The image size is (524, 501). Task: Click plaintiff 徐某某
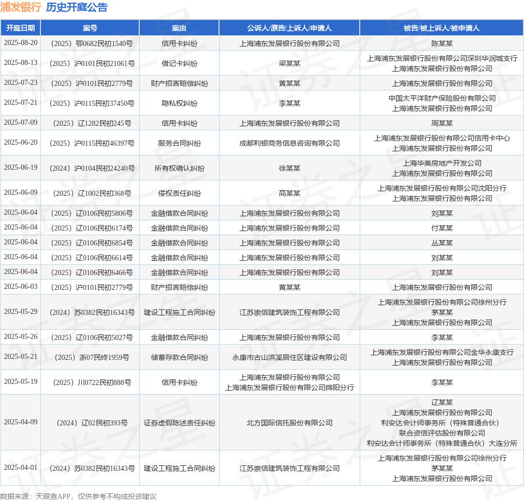(290, 168)
